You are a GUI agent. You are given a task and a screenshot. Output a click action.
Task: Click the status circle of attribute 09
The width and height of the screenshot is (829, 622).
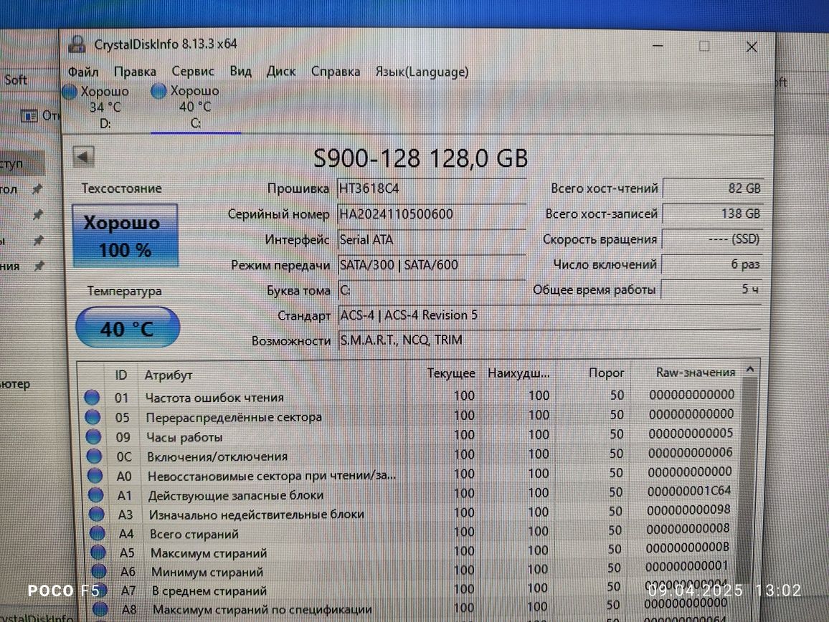coord(93,436)
